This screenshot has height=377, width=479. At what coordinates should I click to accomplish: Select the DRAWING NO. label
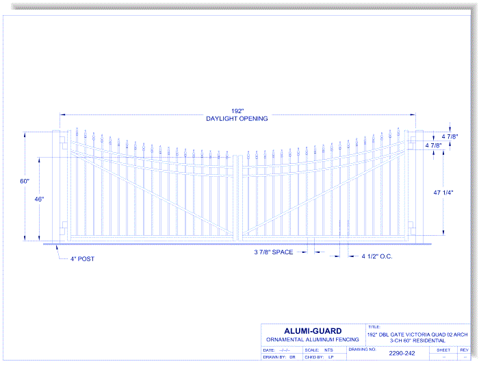[x=362, y=349]
